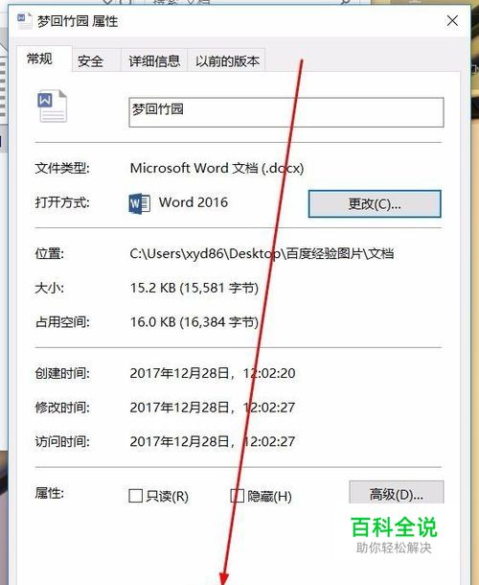
Task: Click the 文件类型 label
Action: coord(62,168)
